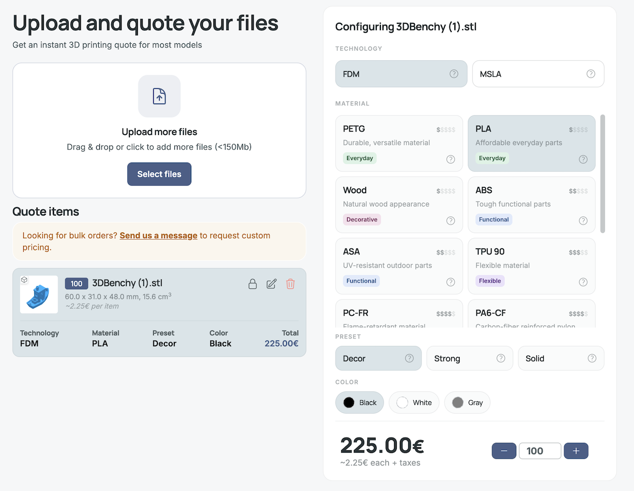Show help for the Decor preset
634x491 pixels.
[x=409, y=358]
